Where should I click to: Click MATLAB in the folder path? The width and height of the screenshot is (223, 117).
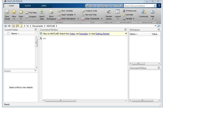51,26
